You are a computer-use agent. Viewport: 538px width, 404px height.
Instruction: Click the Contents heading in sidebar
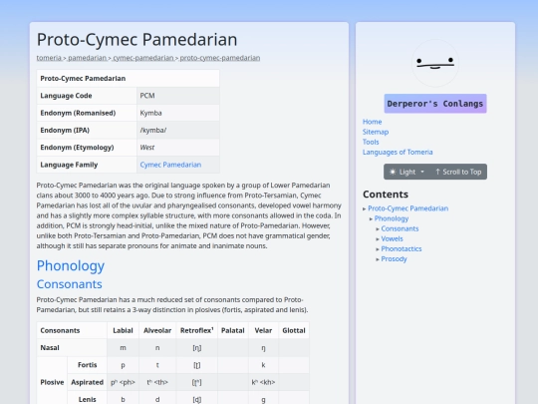tap(386, 195)
